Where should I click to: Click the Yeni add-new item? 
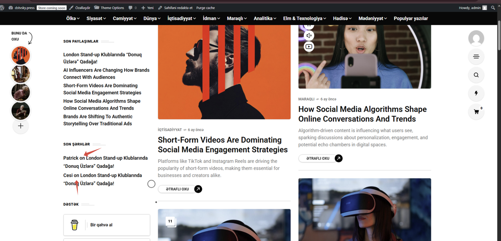pyautogui.click(x=148, y=8)
